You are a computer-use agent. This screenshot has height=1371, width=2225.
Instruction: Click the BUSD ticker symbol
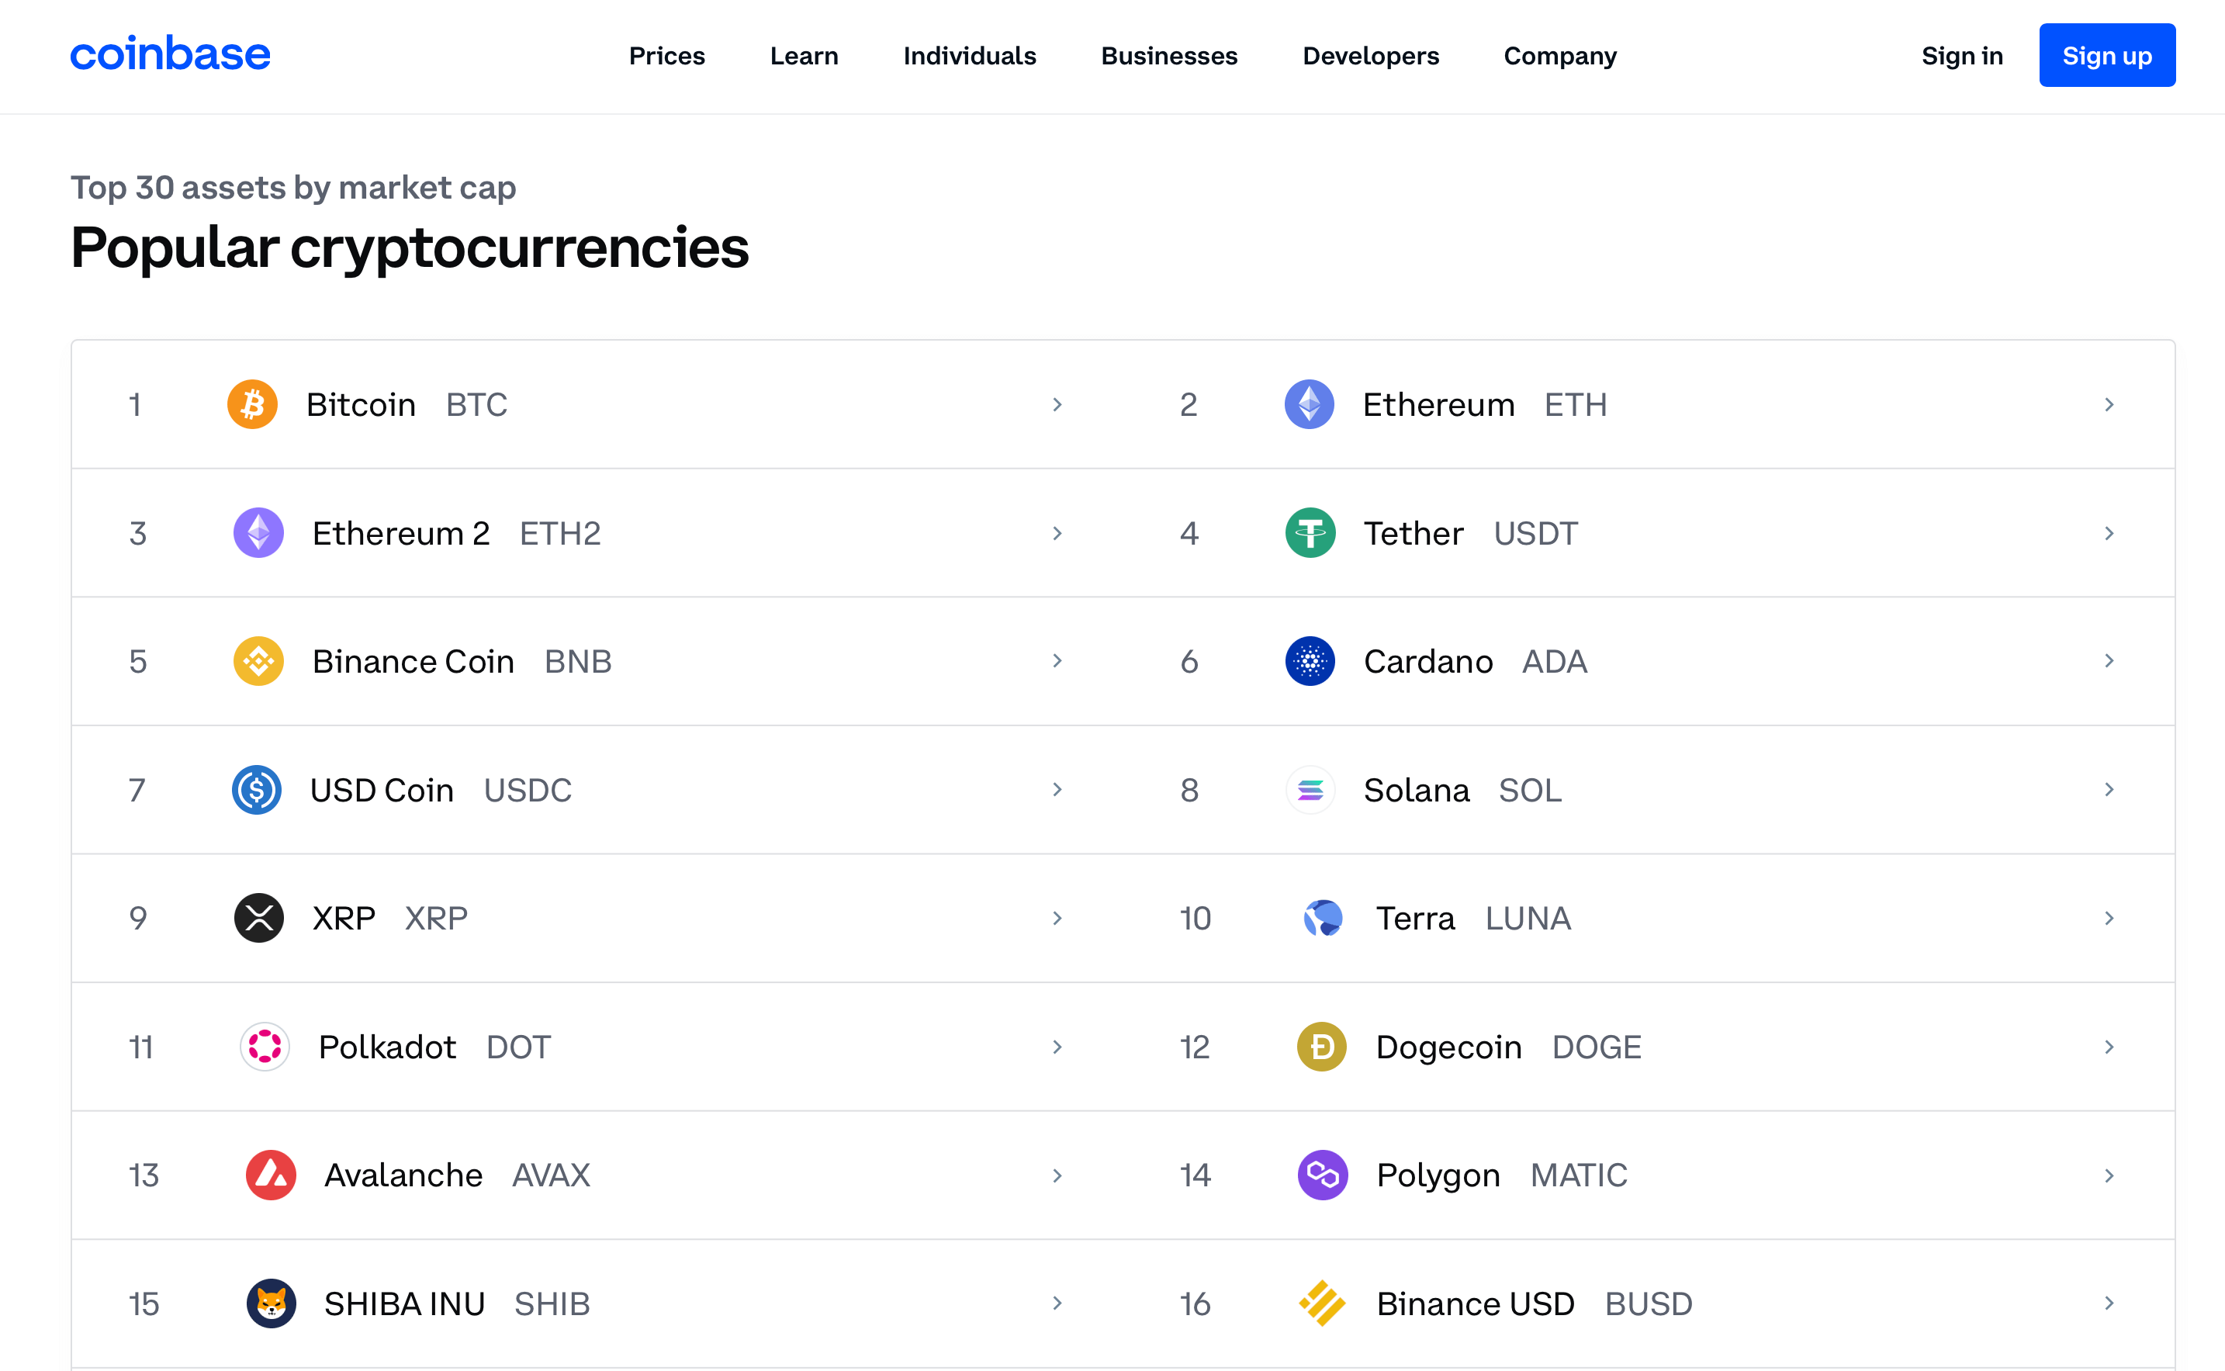[x=1649, y=1304]
